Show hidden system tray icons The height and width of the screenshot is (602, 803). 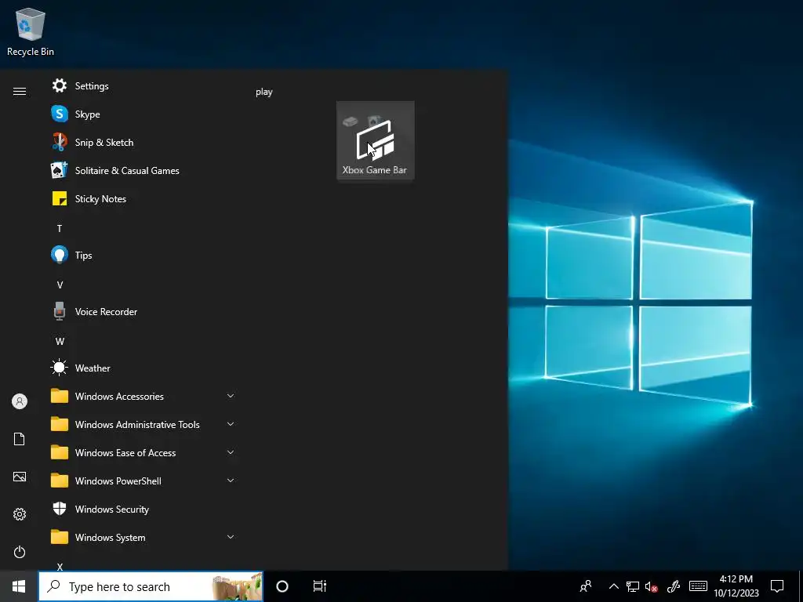pos(613,586)
